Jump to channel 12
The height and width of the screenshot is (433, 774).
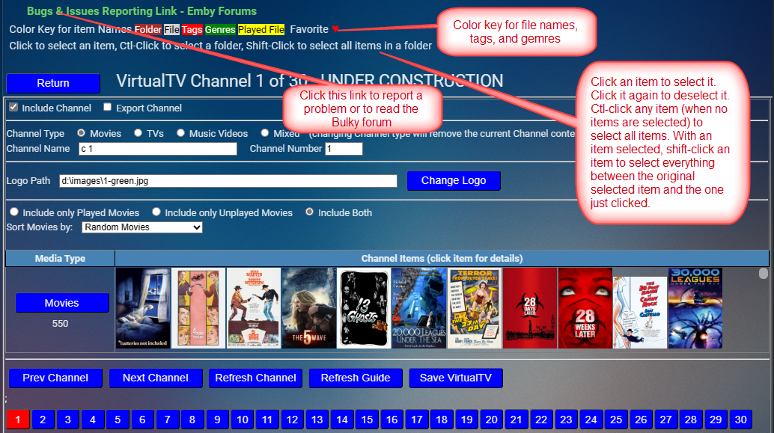292,420
